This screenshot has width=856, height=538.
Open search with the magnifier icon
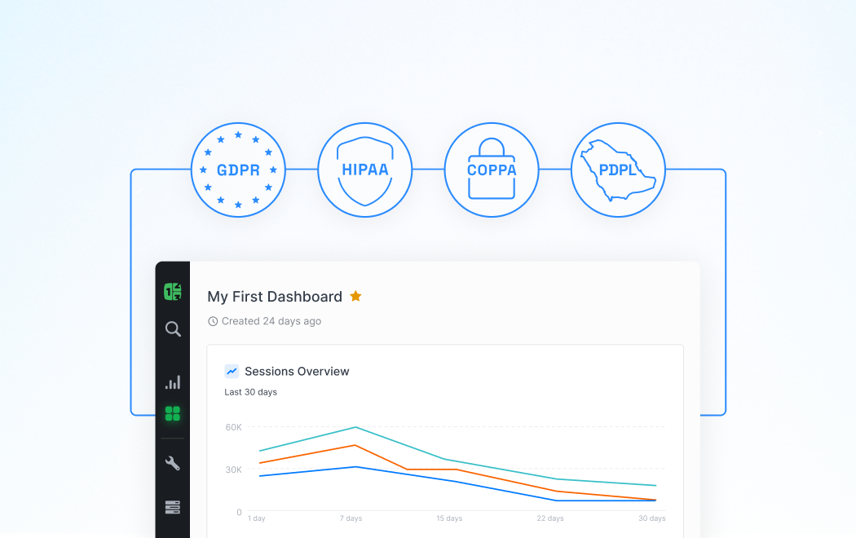[x=172, y=329]
